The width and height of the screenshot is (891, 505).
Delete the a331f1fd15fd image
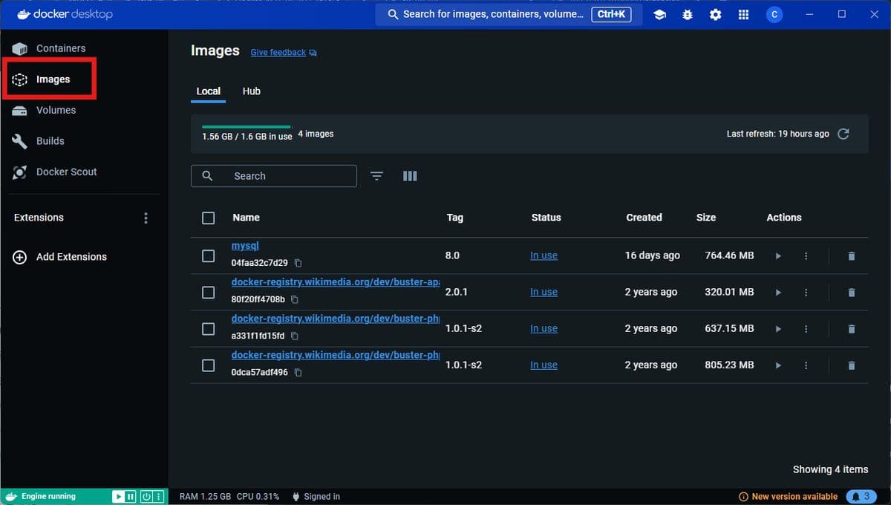(852, 328)
